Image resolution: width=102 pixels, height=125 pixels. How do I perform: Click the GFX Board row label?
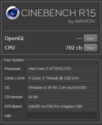point(13,106)
